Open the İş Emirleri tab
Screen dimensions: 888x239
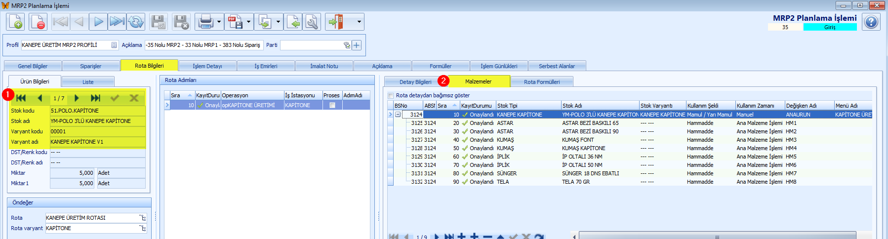tap(266, 66)
